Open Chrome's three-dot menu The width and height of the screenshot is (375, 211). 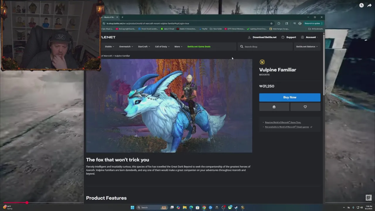(322, 23)
